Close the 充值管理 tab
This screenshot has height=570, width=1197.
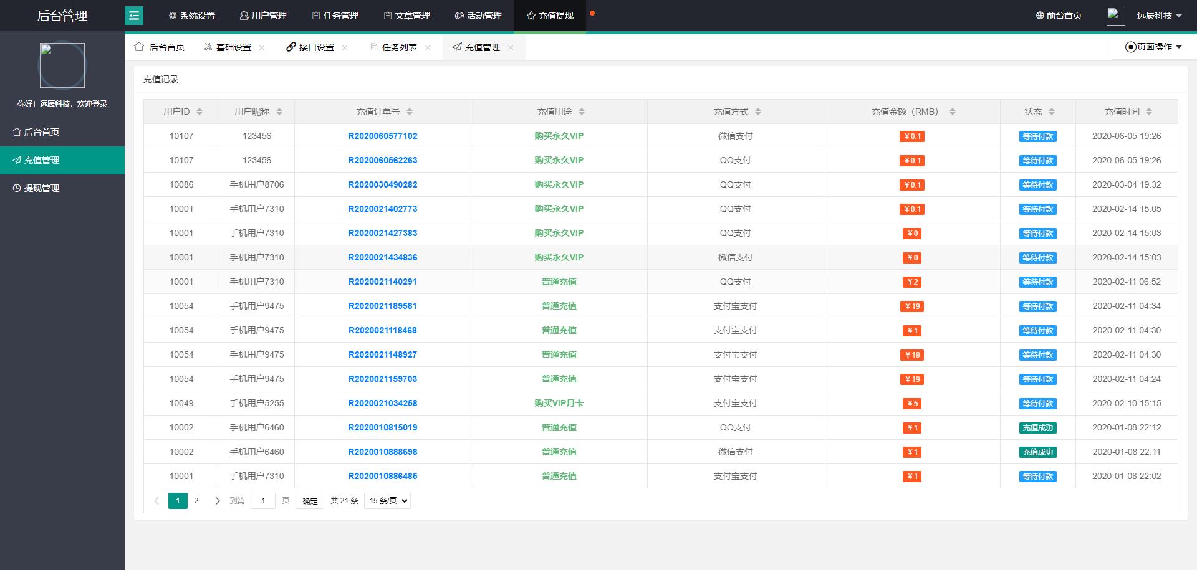coord(511,47)
